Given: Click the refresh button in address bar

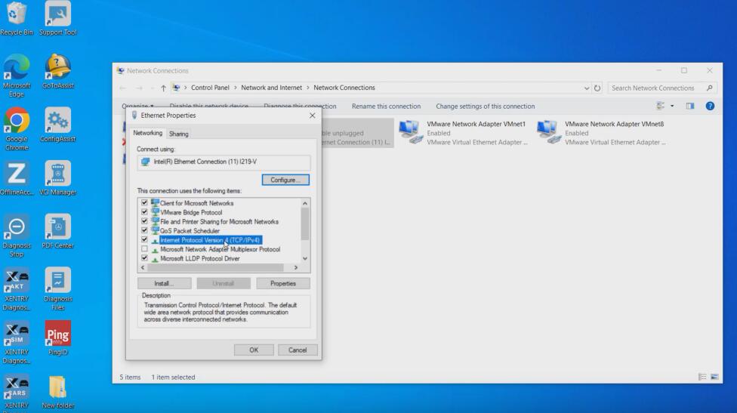Looking at the screenshot, I should [597, 88].
